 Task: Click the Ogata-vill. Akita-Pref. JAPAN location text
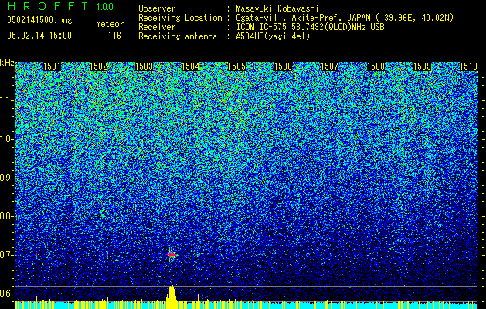pos(345,18)
